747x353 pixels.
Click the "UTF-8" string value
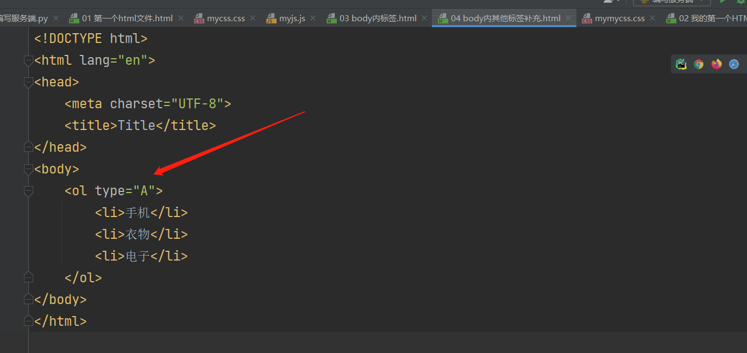[x=197, y=103]
